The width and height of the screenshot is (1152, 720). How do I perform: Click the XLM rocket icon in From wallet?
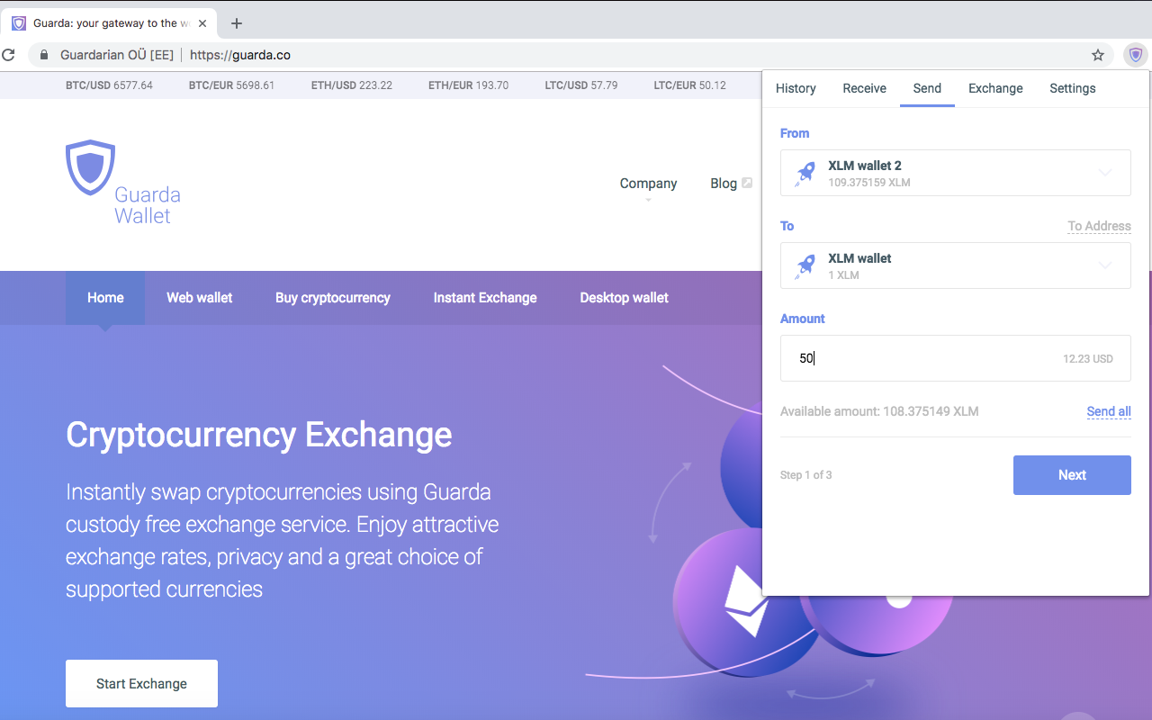pyautogui.click(x=804, y=172)
